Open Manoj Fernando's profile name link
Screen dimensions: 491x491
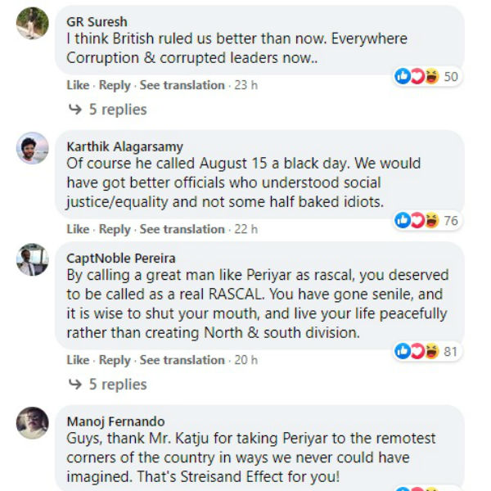coord(115,421)
